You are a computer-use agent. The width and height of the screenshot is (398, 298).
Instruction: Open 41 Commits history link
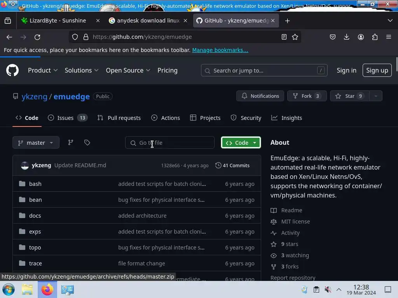pyautogui.click(x=232, y=165)
